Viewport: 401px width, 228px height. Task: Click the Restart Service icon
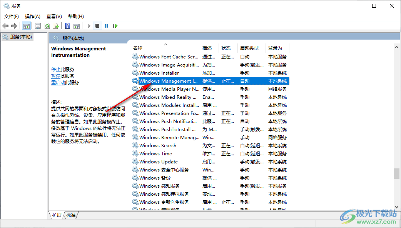point(115,26)
